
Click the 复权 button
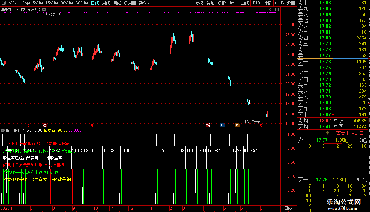click(199, 3)
